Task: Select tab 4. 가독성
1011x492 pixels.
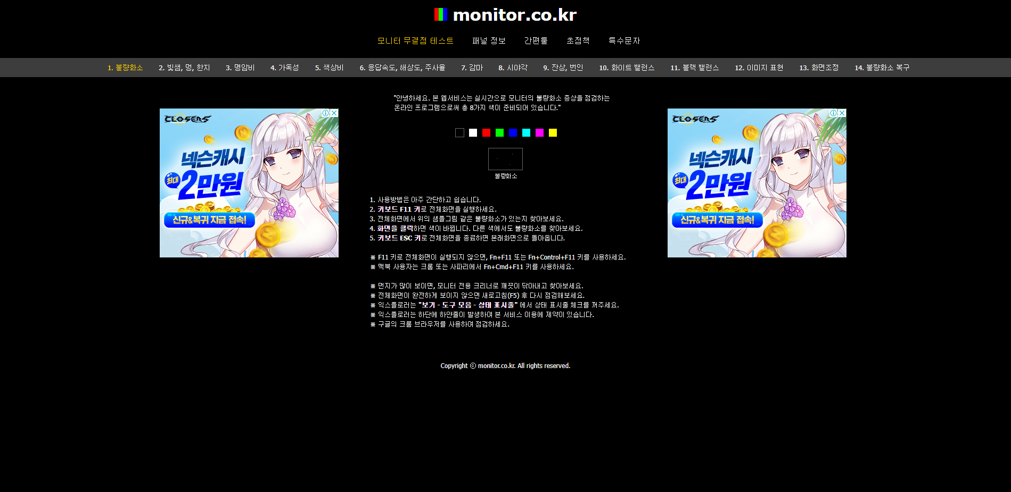Action: tap(284, 68)
